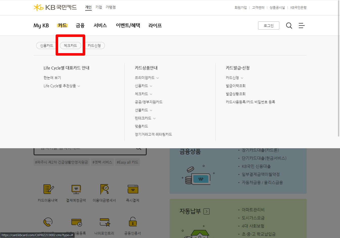Viewport: 340px width, 238px height.
Task: Open KB국민 신용대출 link
Action: (256, 166)
